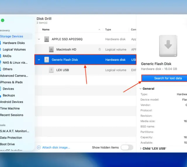Click the 'Partitions:' label
The height and width of the screenshot is (167, 187).
point(147,132)
